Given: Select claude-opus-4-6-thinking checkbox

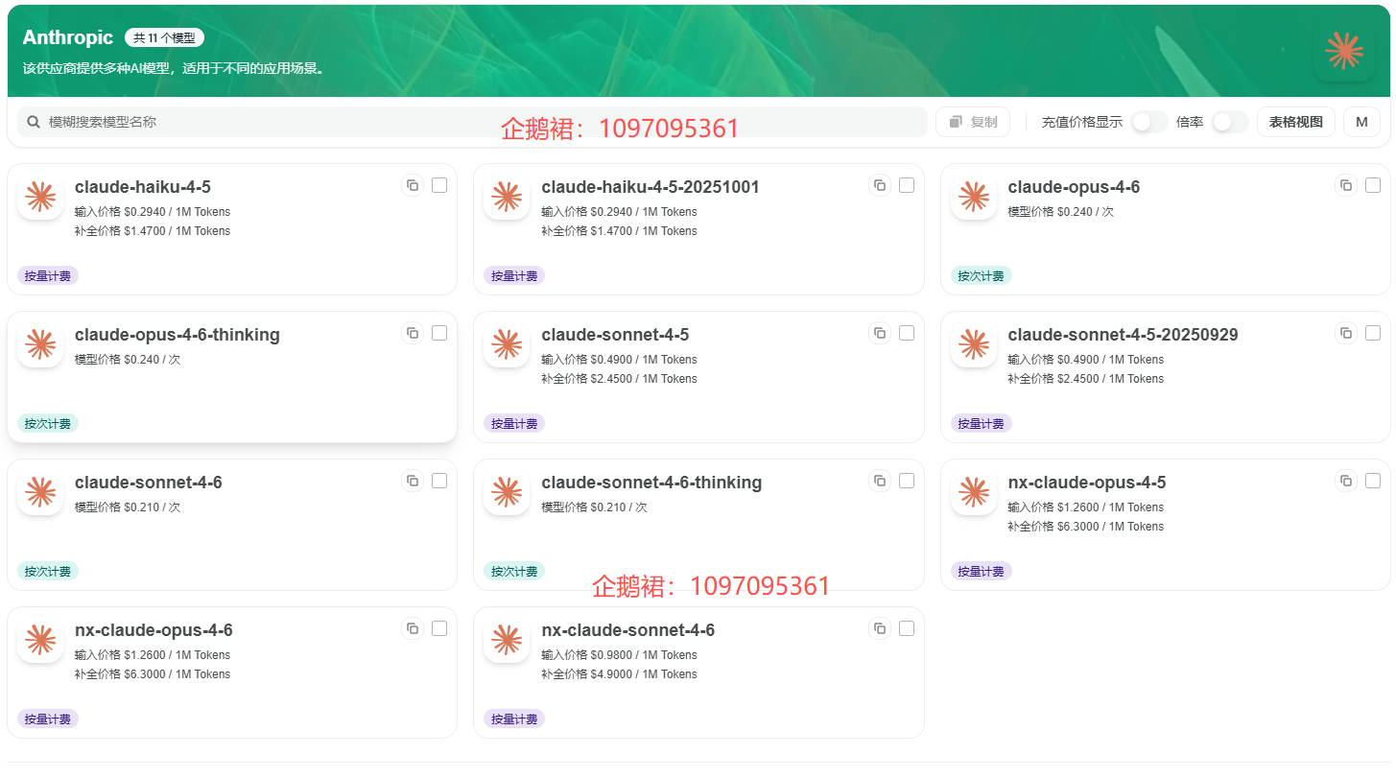Looking at the screenshot, I should [439, 333].
